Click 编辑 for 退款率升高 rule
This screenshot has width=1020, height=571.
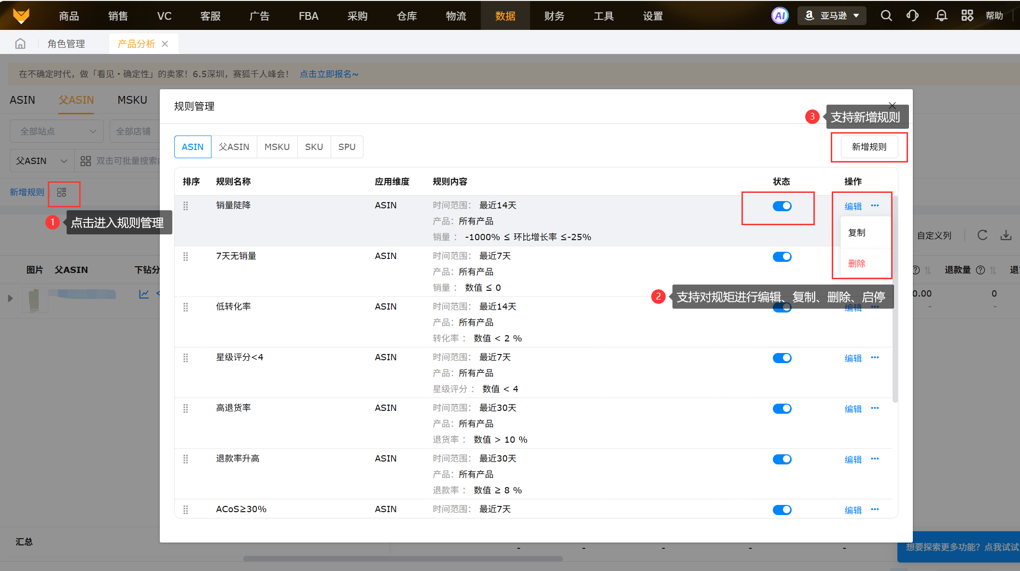(853, 460)
